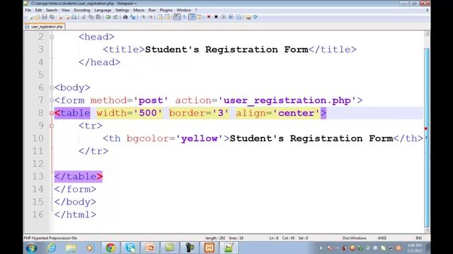This screenshot has height=254, width=453.
Task: Open the Language menu
Action: coord(103,10)
